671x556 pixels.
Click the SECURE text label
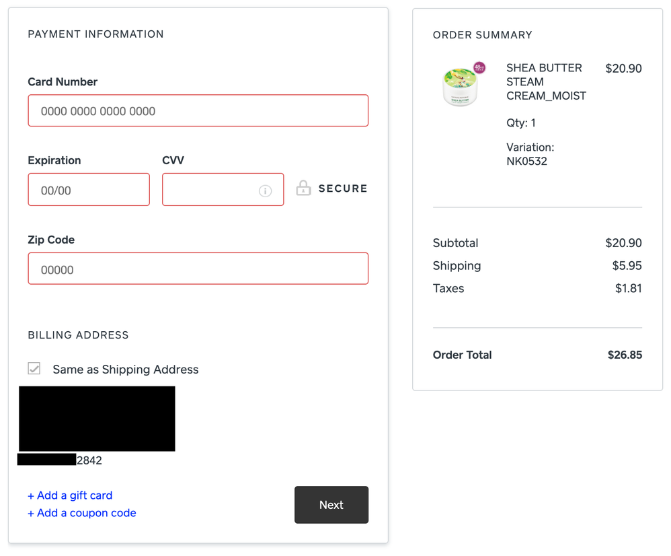coord(343,188)
